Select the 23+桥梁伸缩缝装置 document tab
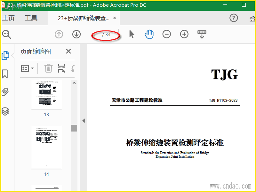256x192 pixels. point(84,18)
